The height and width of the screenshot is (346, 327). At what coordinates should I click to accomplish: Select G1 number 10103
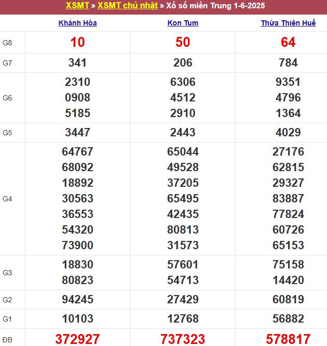(77, 318)
